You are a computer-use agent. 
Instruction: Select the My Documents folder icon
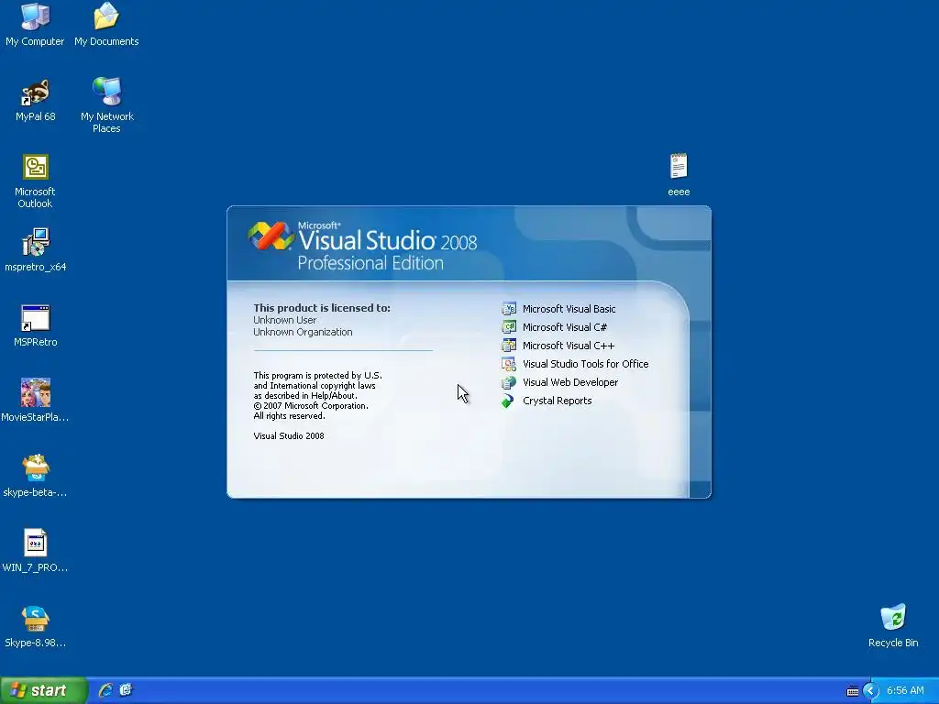pyautogui.click(x=106, y=17)
